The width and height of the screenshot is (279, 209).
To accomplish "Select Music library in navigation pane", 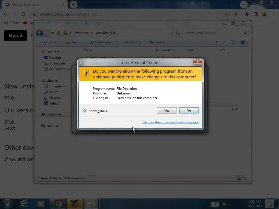I will click(x=54, y=92).
